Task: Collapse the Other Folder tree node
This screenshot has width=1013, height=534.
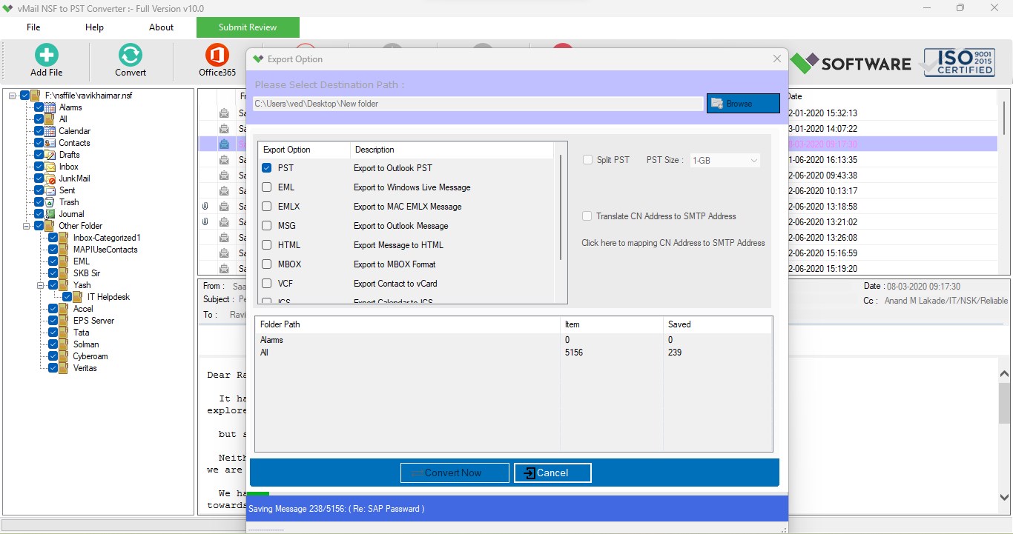Action: 27,226
